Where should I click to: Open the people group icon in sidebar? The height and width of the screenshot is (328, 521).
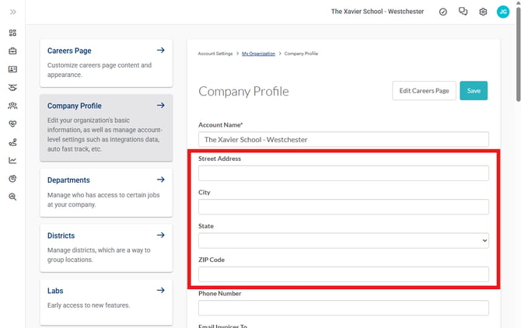click(12, 106)
